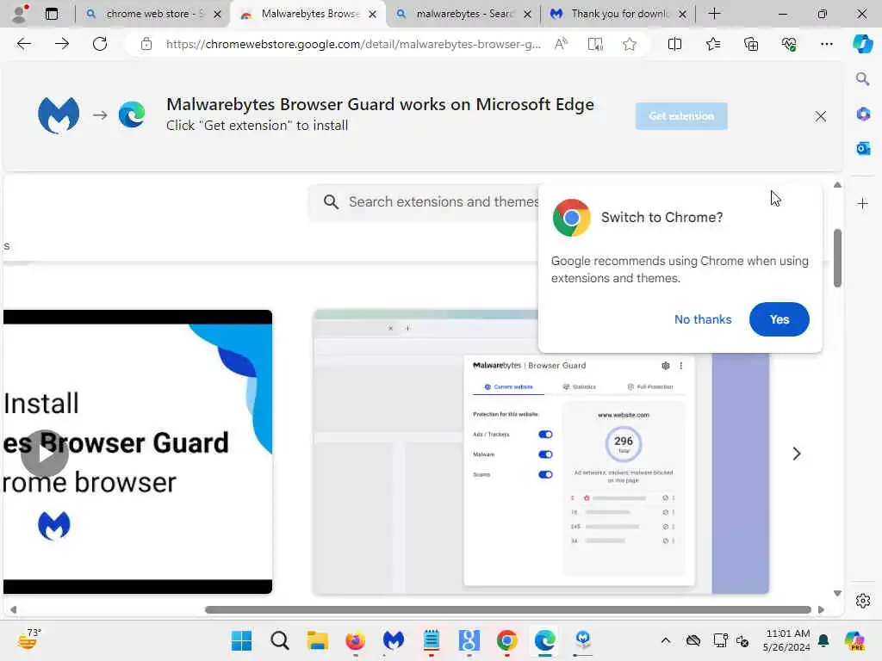Click the Search extensions and themes box
The image size is (882, 661).
point(423,201)
